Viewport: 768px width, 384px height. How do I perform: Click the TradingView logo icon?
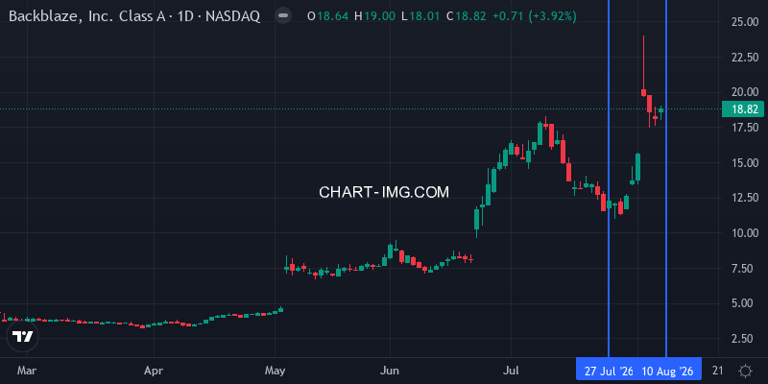click(x=22, y=337)
